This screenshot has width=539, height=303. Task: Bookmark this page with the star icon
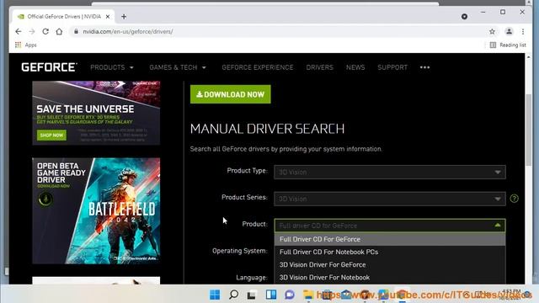point(492,31)
